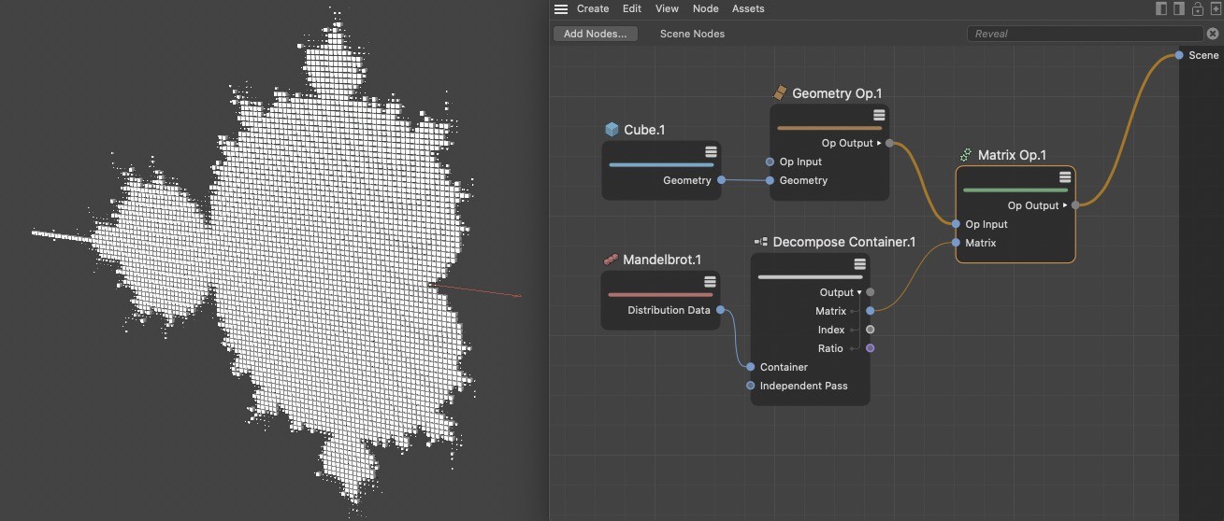Click the Mandelbrot.1 node icon
1224x521 pixels.
(x=611, y=260)
